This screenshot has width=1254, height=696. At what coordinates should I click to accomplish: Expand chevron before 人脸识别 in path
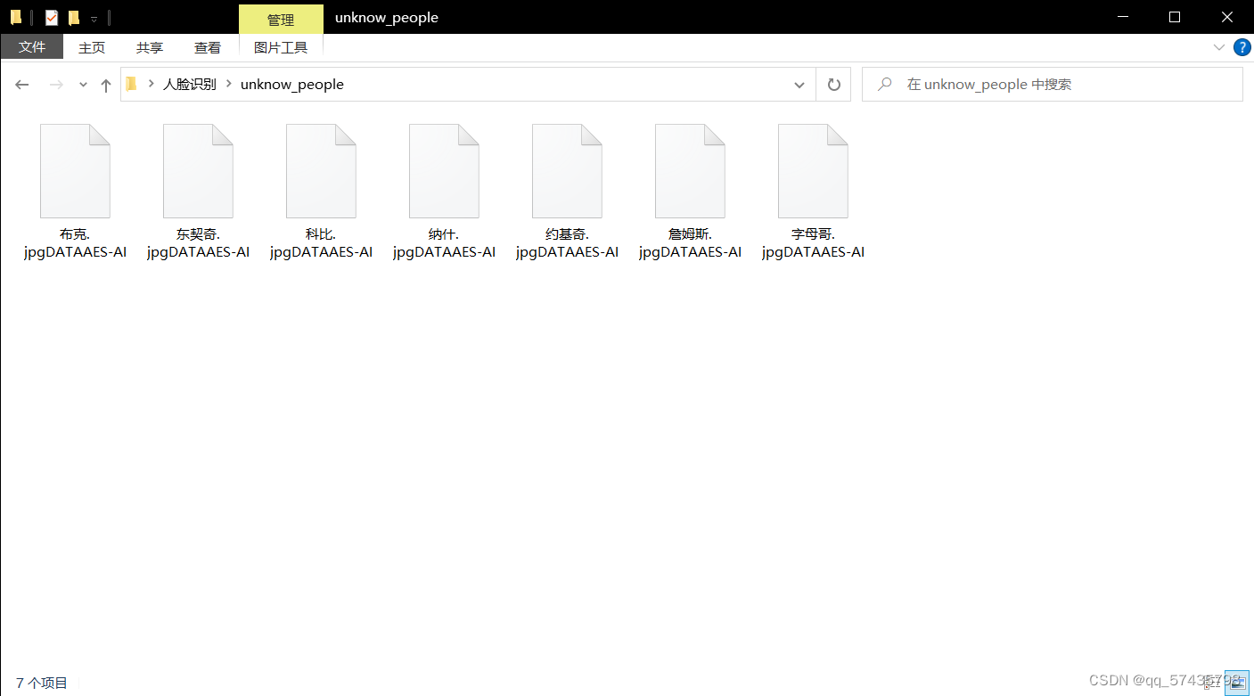(151, 85)
